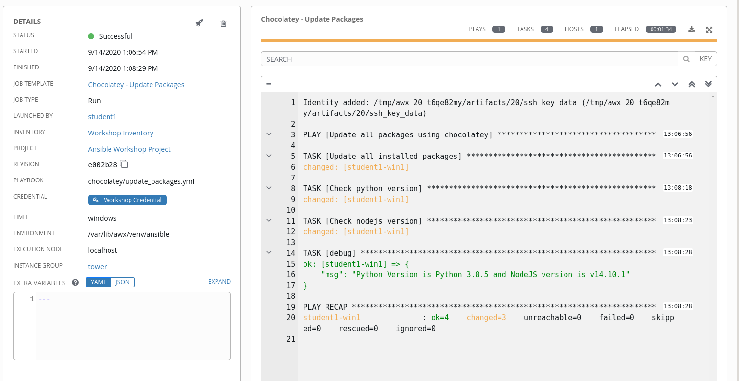Click the EXPAND extra variables link
The image size is (739, 381).
click(219, 282)
